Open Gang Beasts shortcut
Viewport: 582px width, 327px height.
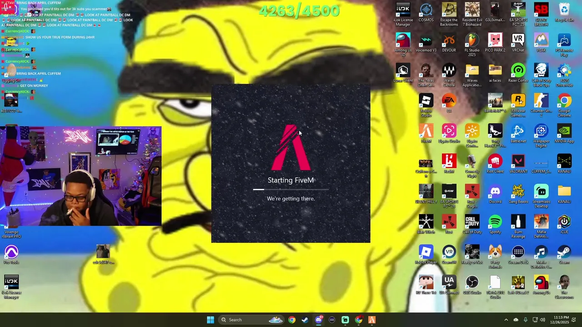click(518, 194)
